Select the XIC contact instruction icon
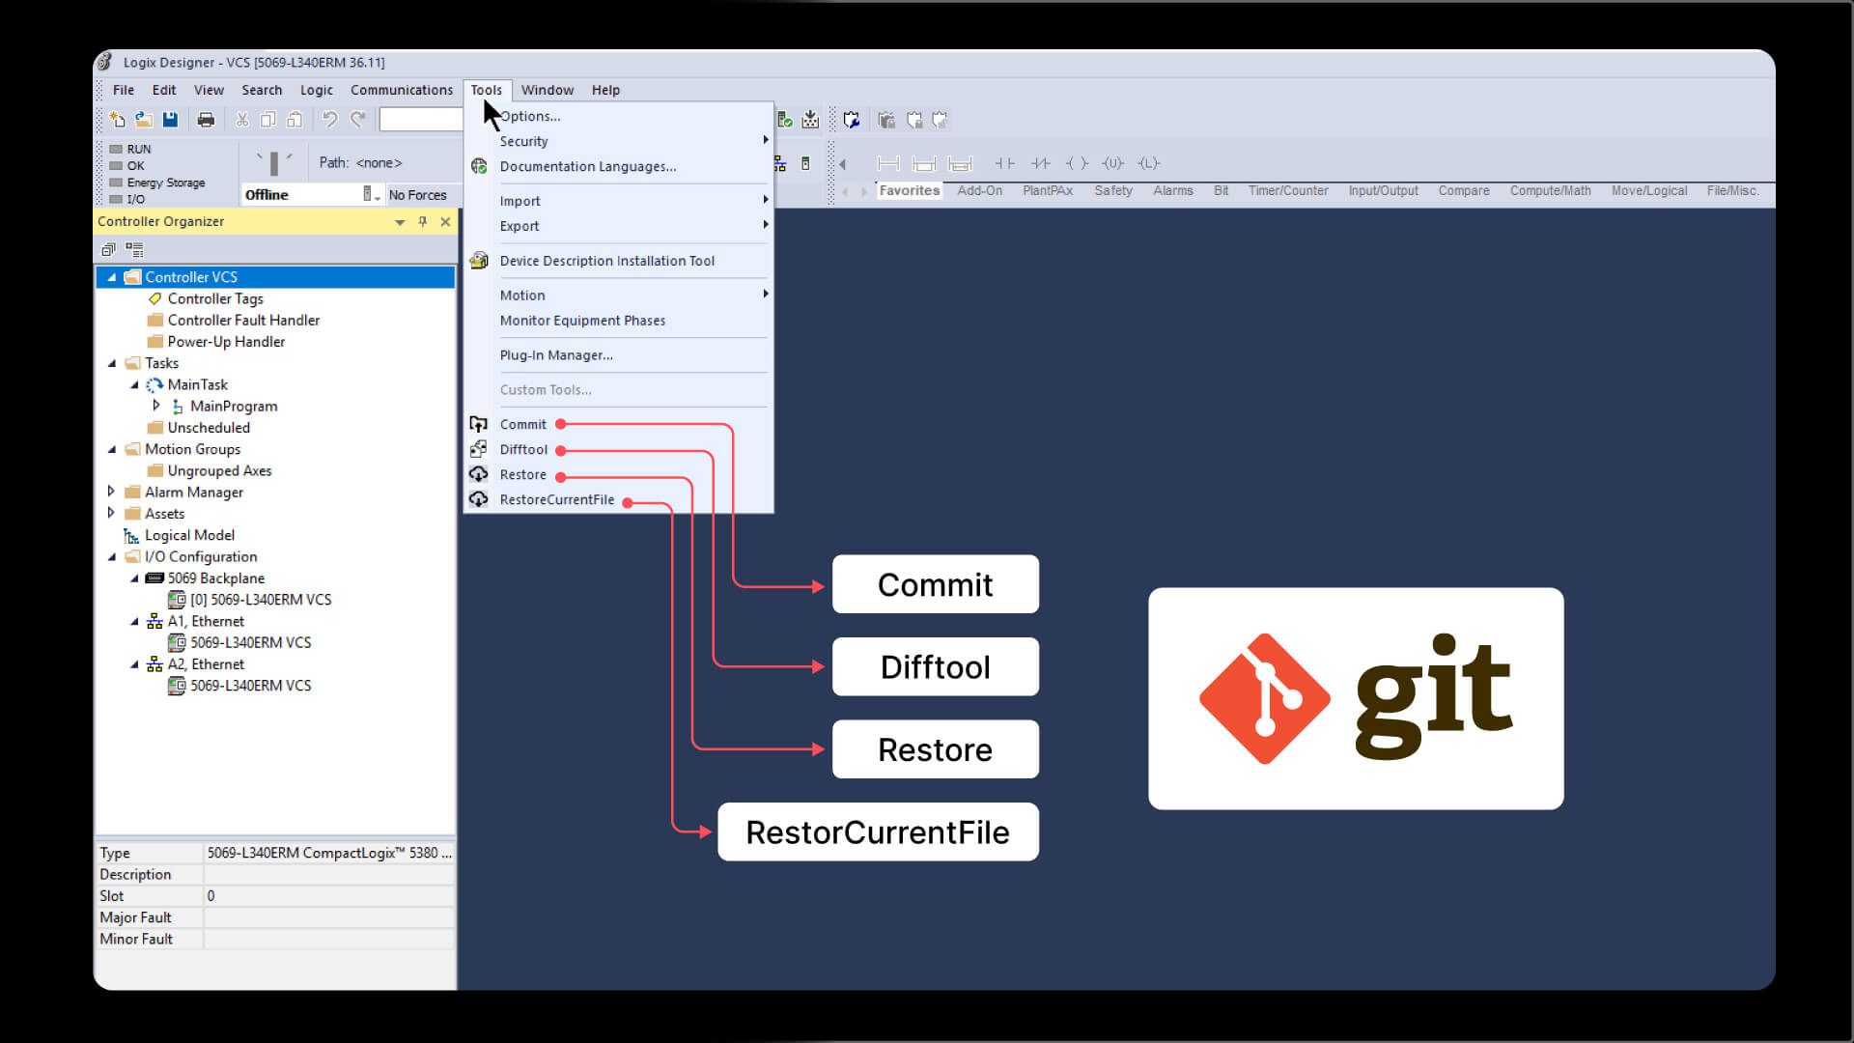This screenshot has width=1854, height=1043. click(x=1004, y=163)
